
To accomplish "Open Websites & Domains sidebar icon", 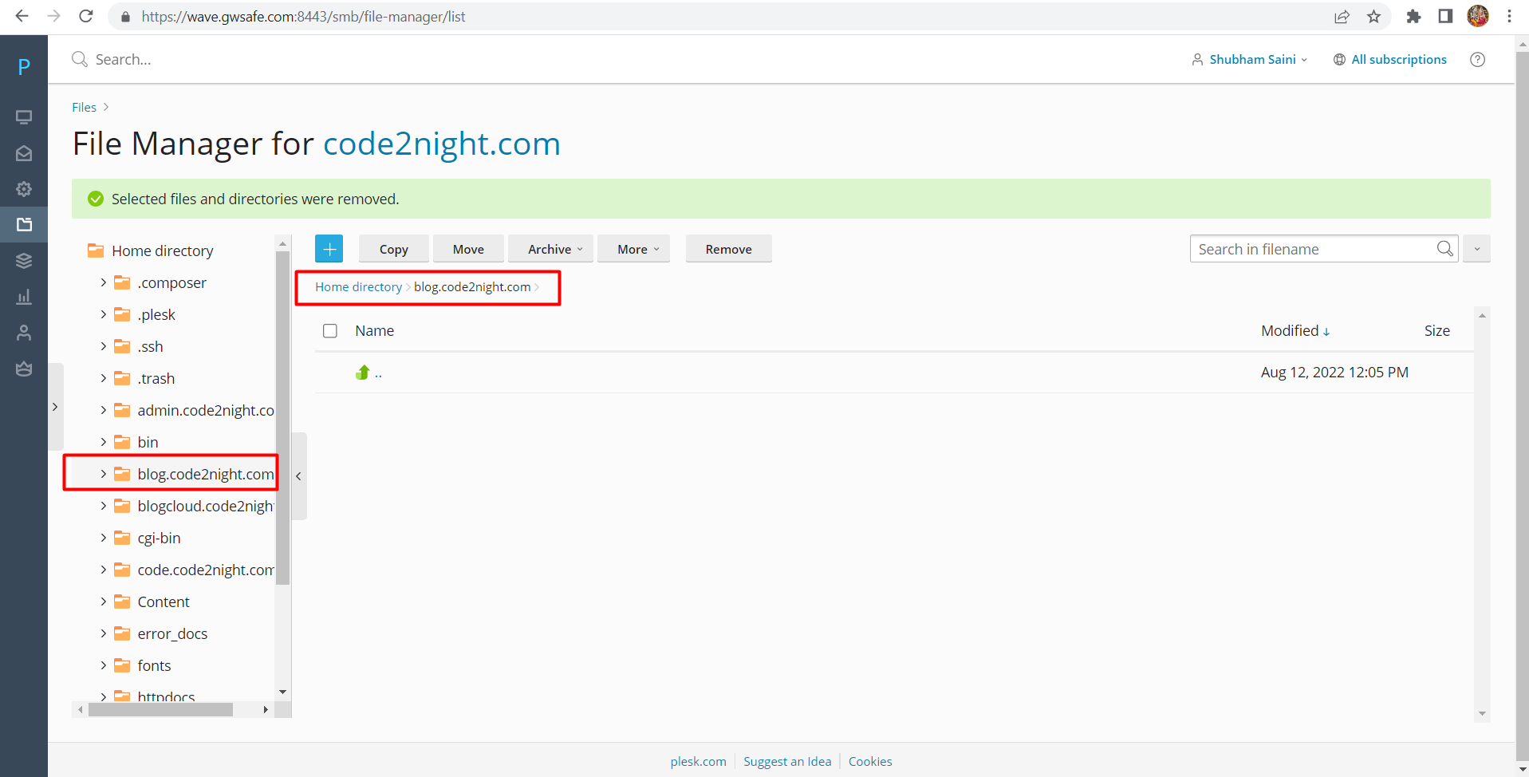I will [24, 117].
